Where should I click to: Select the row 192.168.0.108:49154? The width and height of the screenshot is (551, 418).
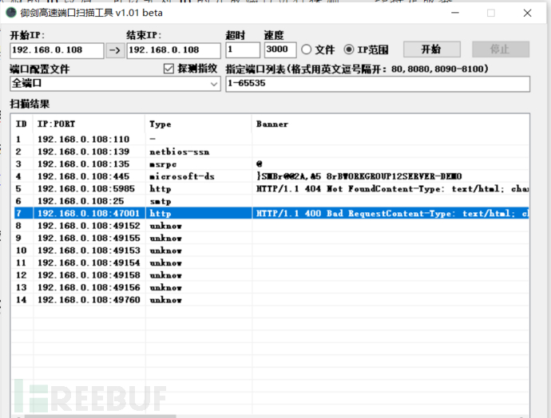click(272, 262)
